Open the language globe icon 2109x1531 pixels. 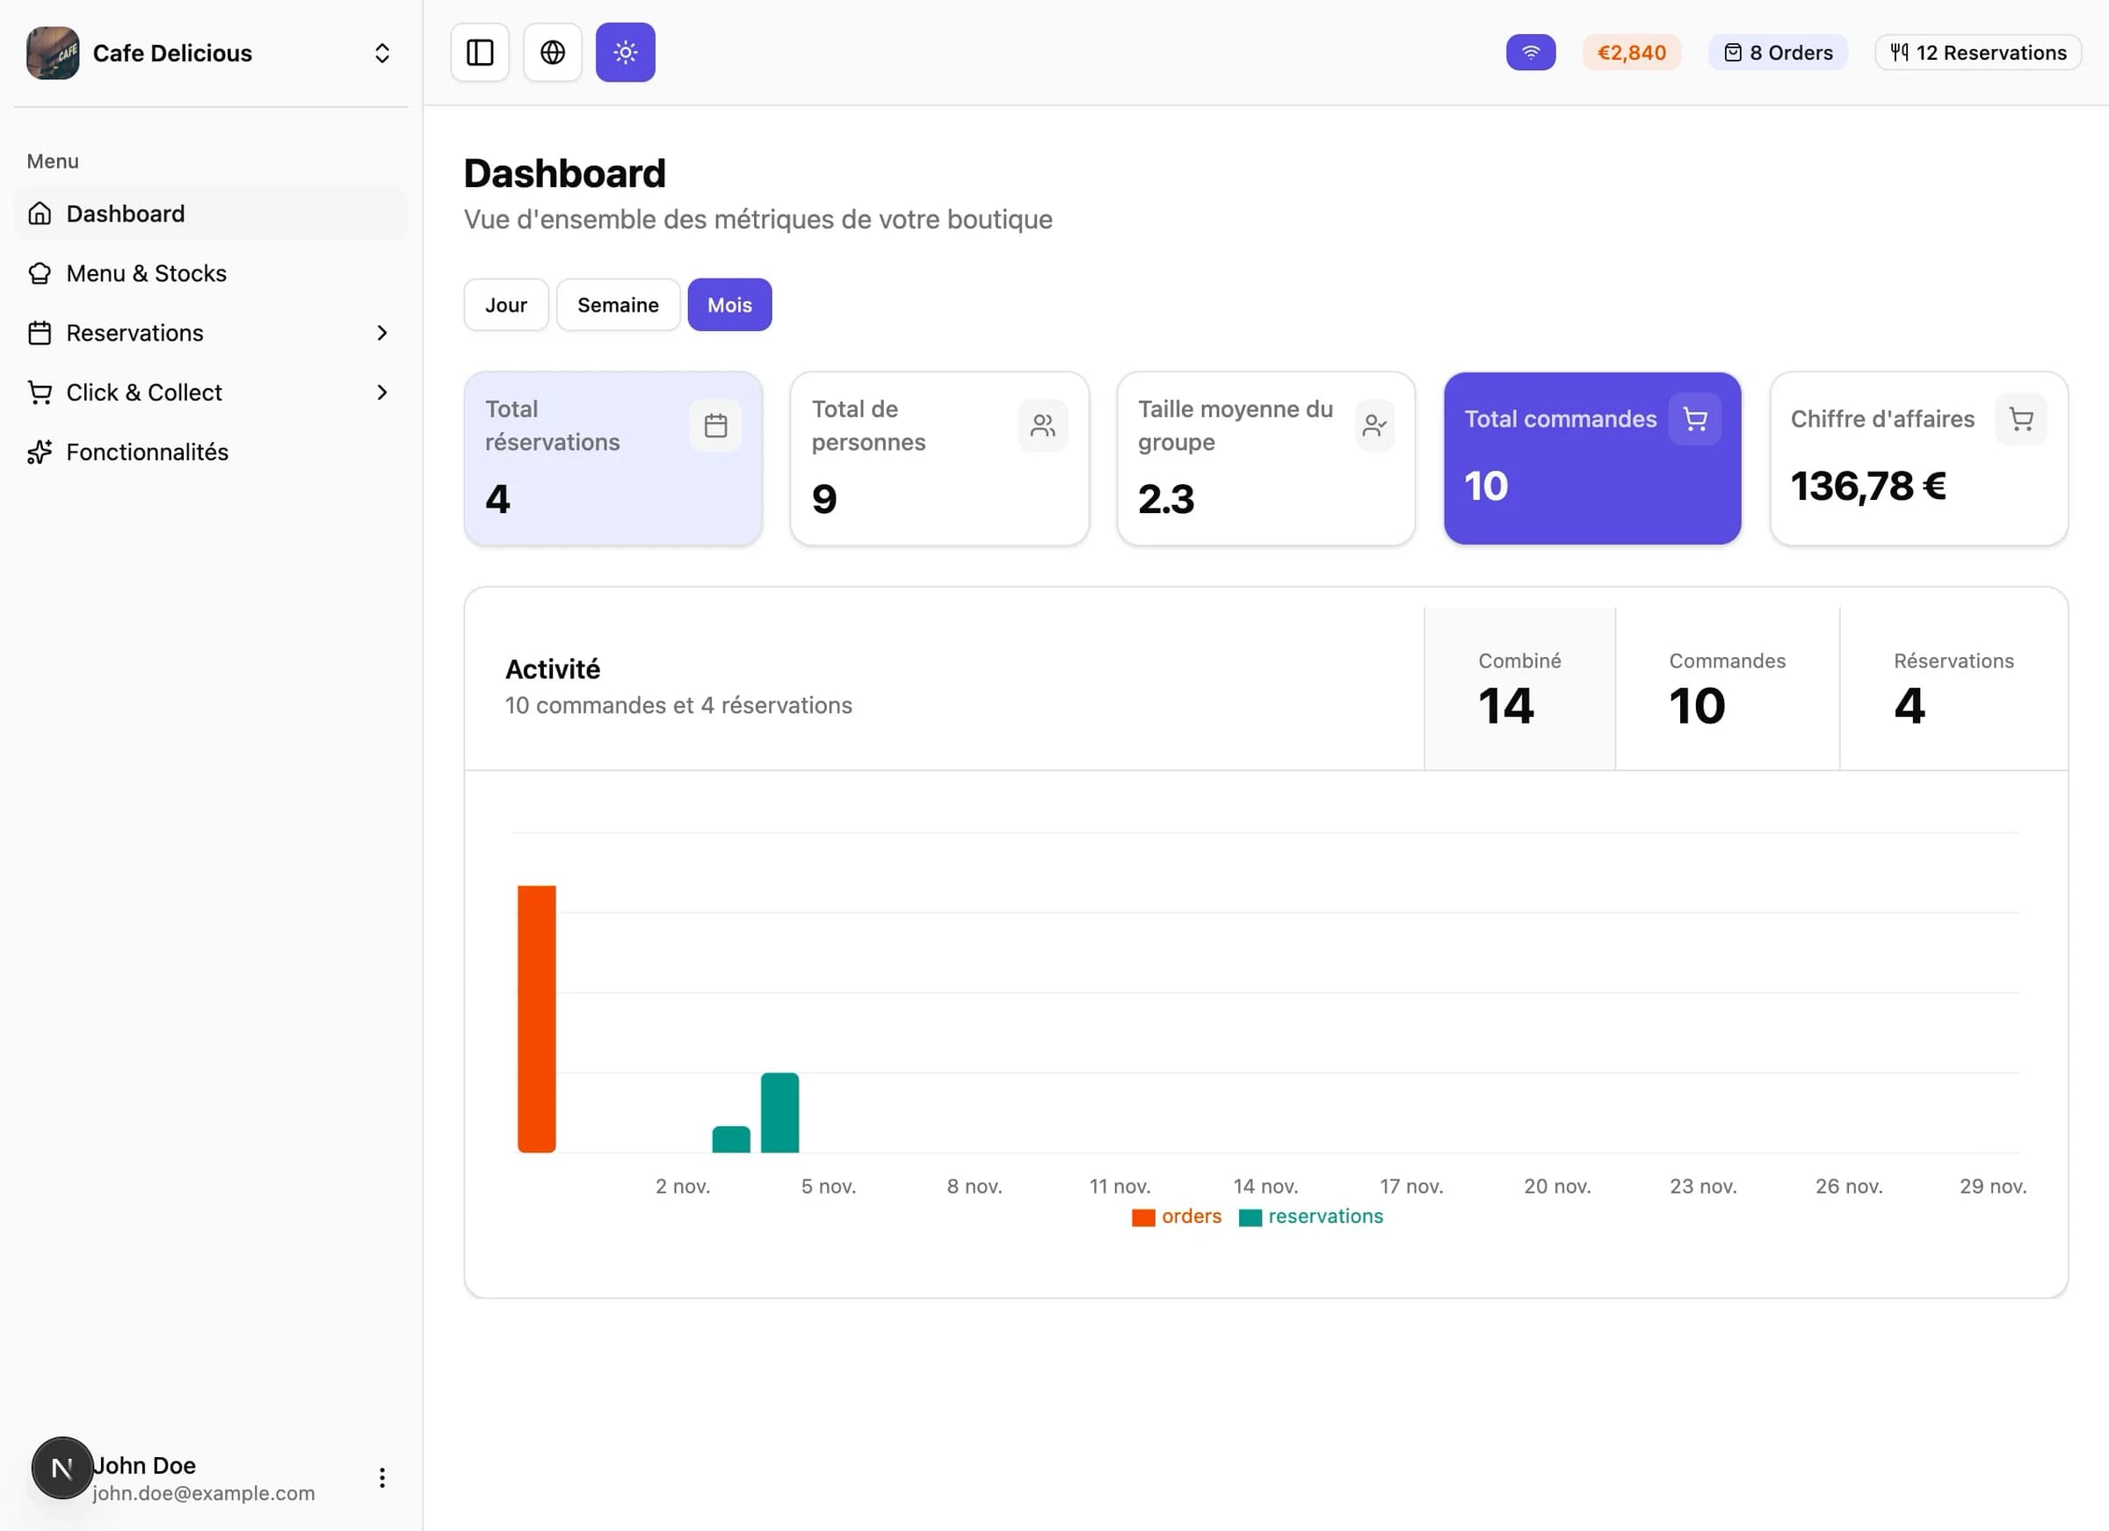(x=553, y=53)
